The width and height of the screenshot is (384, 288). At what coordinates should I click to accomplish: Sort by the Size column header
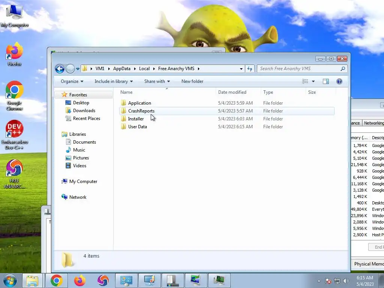[321, 92]
